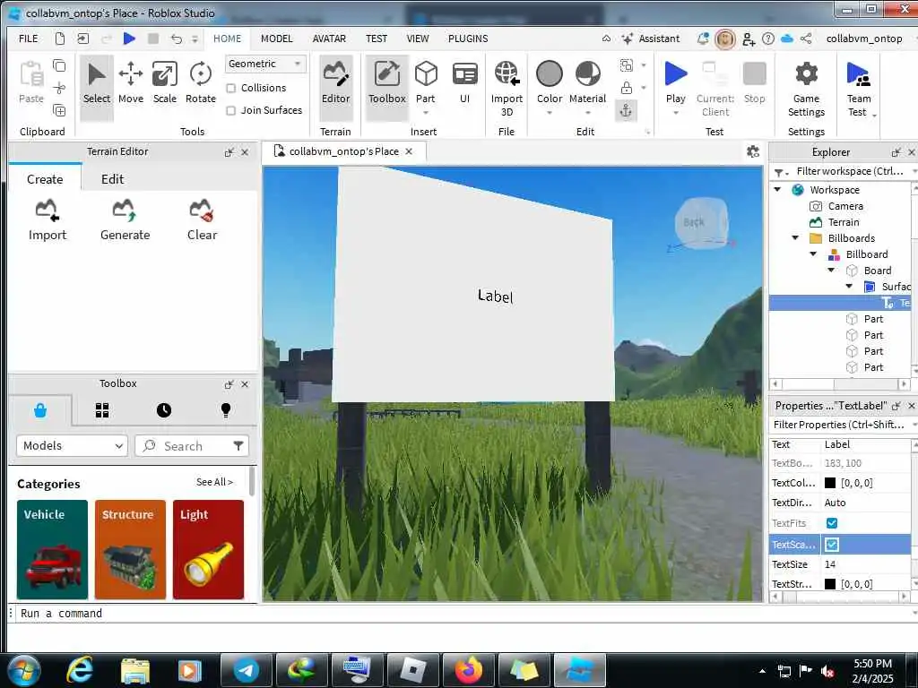Image resolution: width=918 pixels, height=688 pixels.
Task: Collapse the Billboard model node
Action: coord(813,254)
